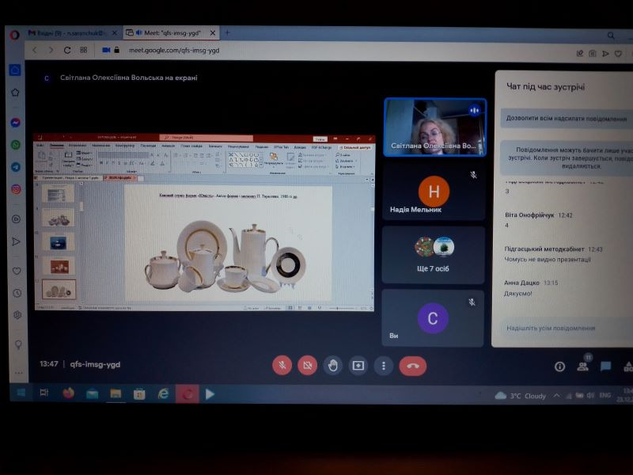Viewport: 633px width, 475px height.
Task: Click the chat message Чомусь не видно презентації
Action: [x=548, y=260]
